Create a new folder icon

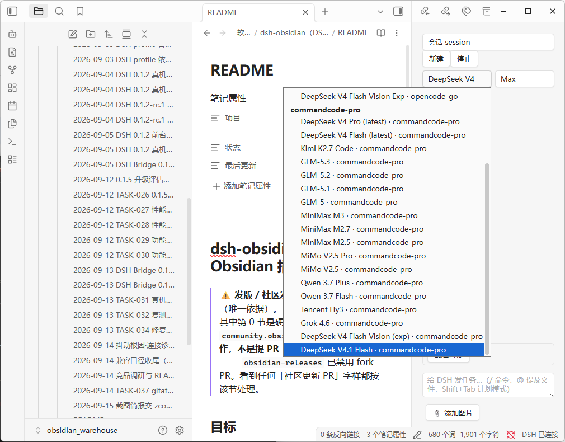91,34
